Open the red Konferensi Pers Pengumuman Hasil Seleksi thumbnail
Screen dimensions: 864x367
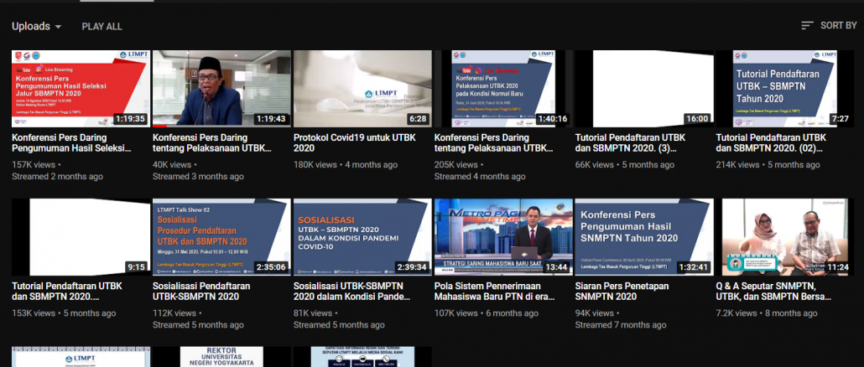tap(81, 89)
